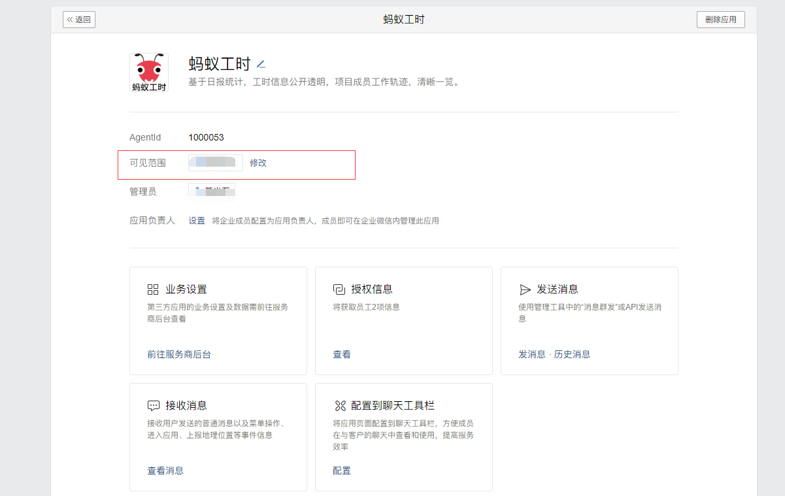Click 查看 under 授权信息
The image size is (785, 496).
point(342,354)
